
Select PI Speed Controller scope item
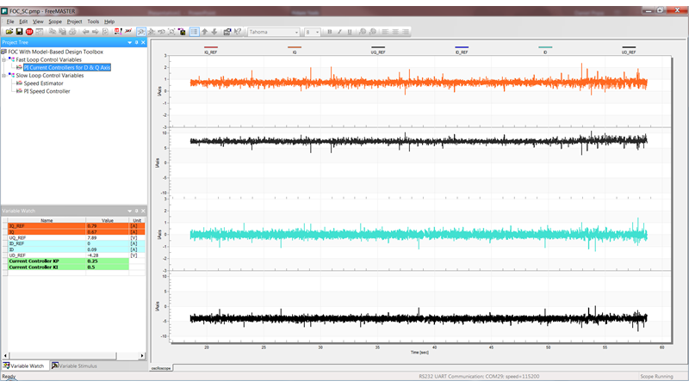pos(47,91)
